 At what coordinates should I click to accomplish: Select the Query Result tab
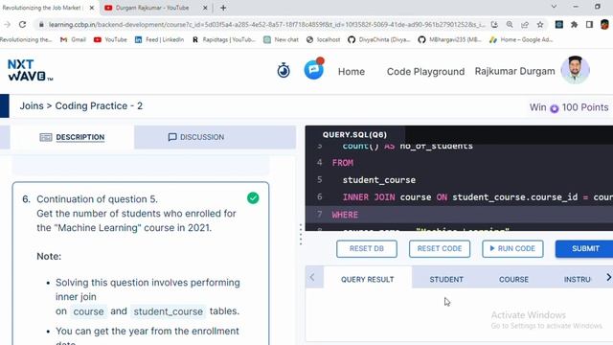click(368, 279)
